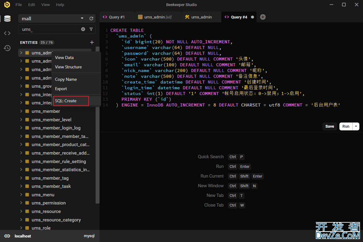Click the table icon beside ums_menu

pos(27,195)
